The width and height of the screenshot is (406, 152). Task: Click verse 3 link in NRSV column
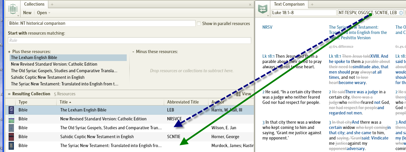pos(263,122)
